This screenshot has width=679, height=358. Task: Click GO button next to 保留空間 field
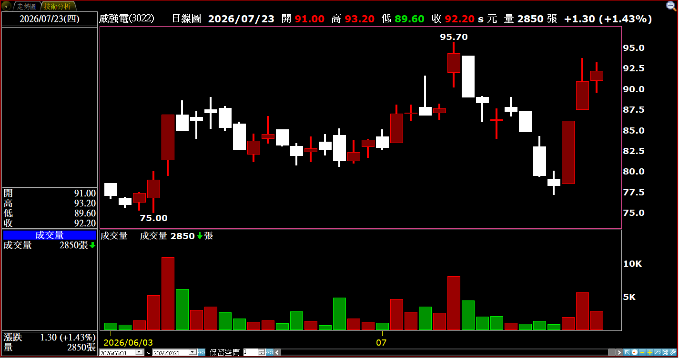(270, 352)
